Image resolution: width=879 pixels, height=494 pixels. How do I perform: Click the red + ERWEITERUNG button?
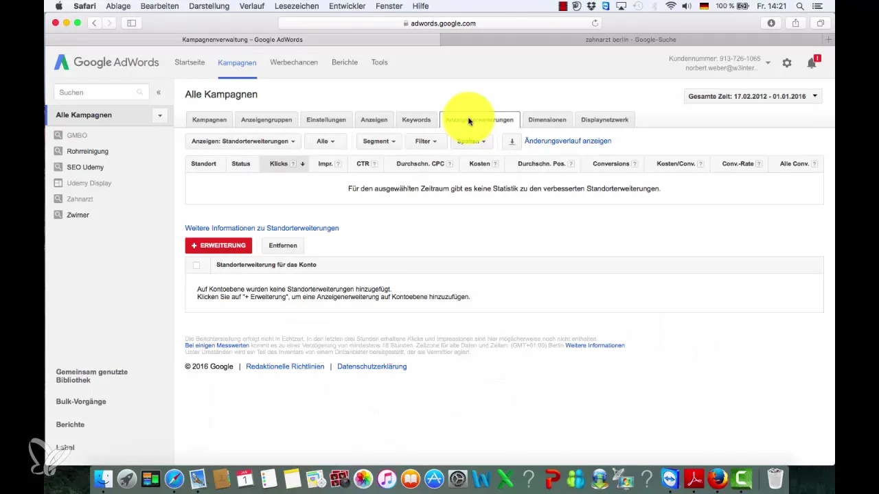[x=218, y=246]
